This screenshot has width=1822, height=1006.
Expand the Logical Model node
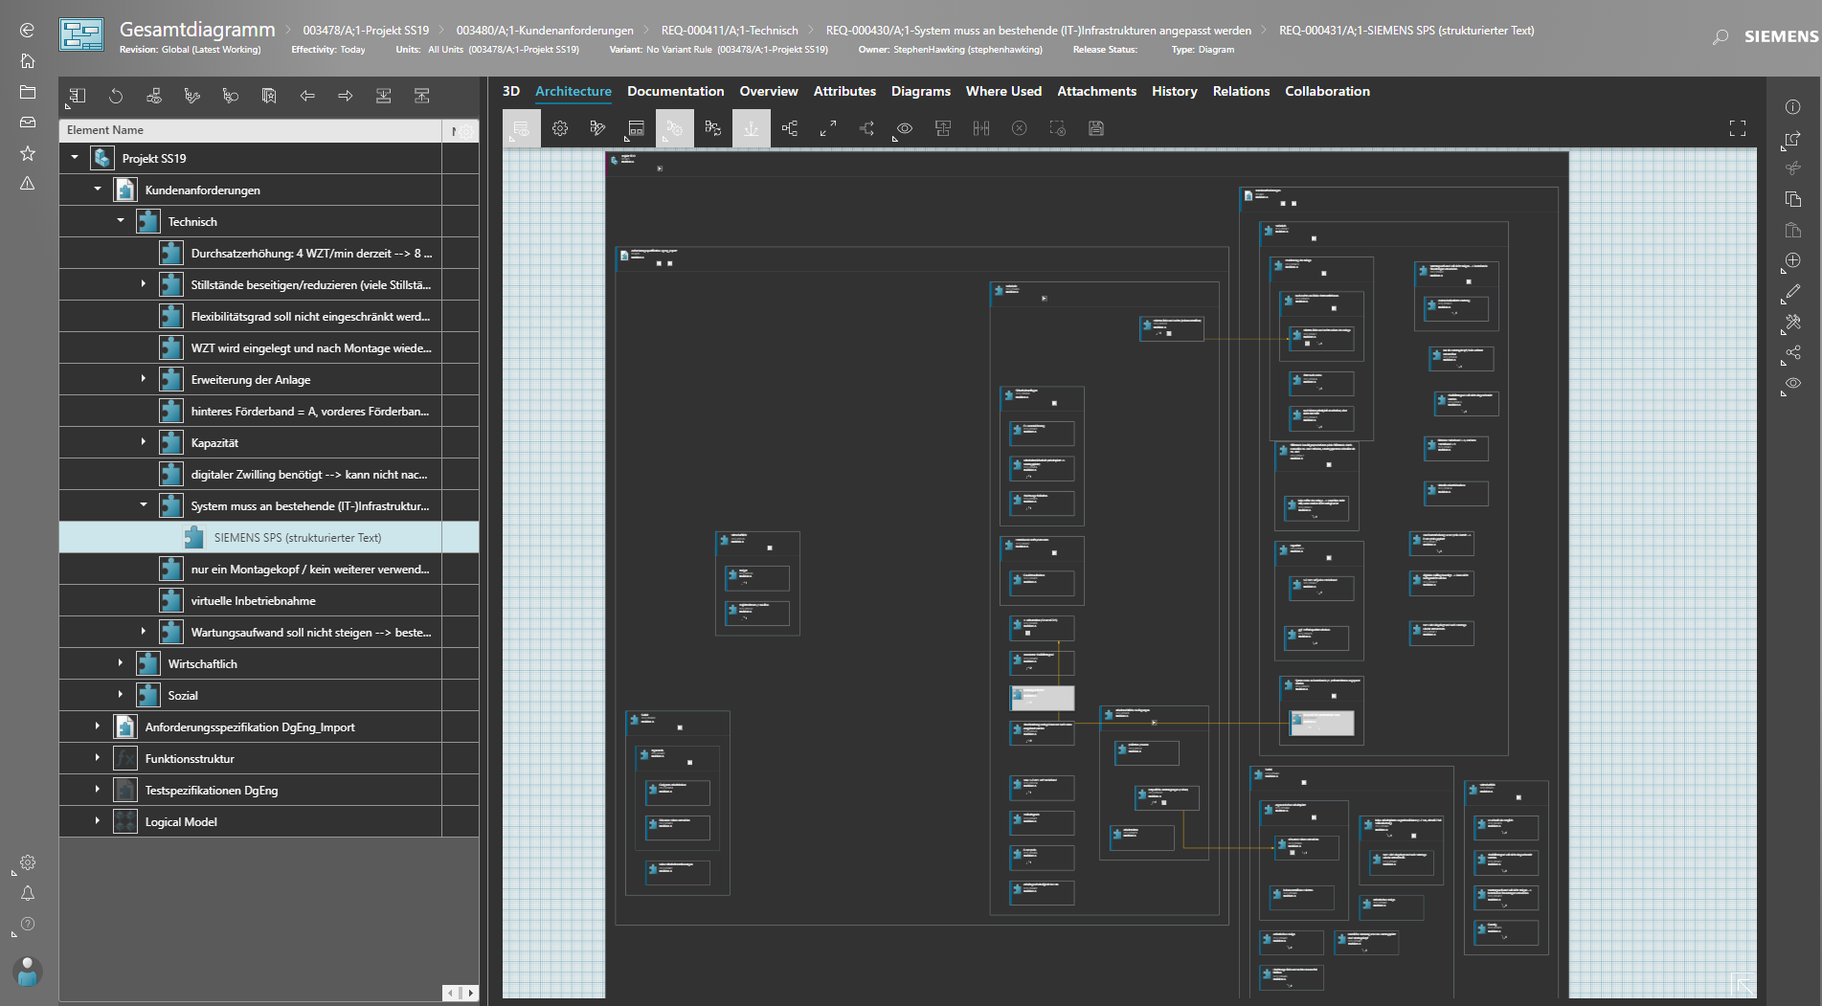coord(98,821)
